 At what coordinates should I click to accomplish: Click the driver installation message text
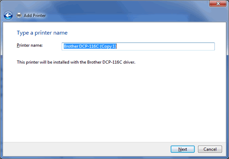tap(76, 62)
